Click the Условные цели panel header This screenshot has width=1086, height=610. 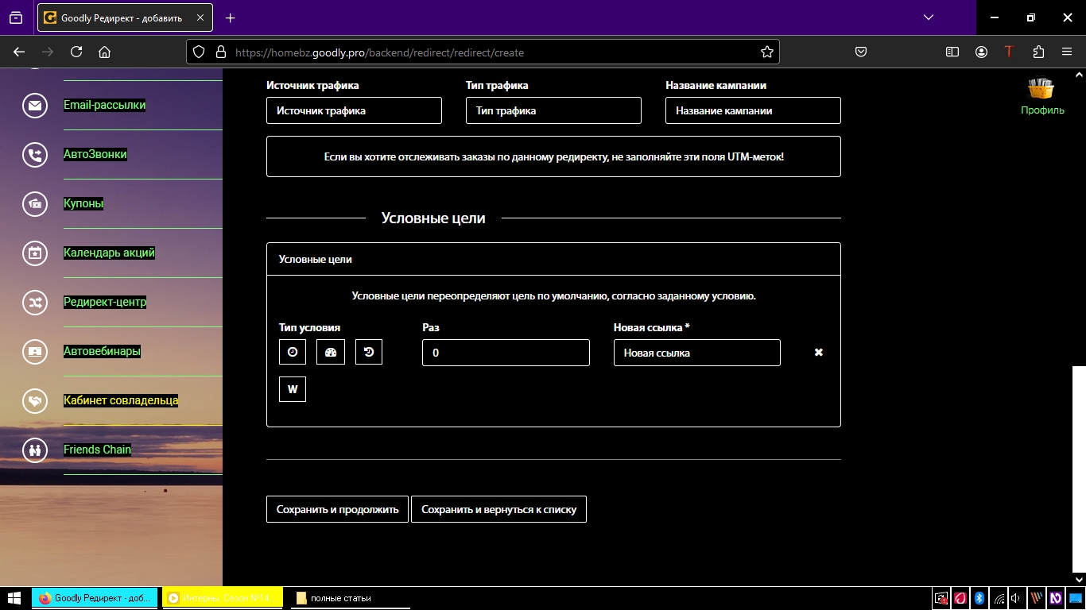pos(553,259)
